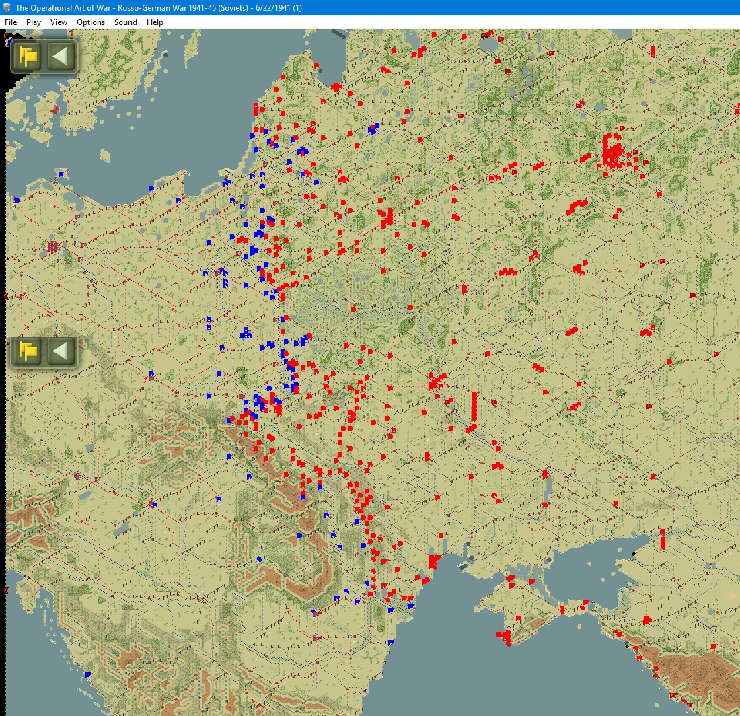740x716 pixels.
Task: Open the Help menu
Action: pyautogui.click(x=155, y=22)
